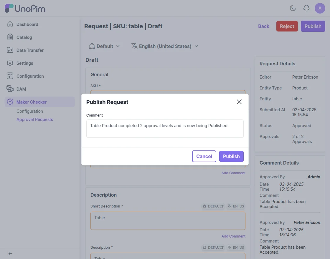Image resolution: width=330 pixels, height=259 pixels.
Task: Select Configuration under Maker Checker
Action: pos(30,111)
